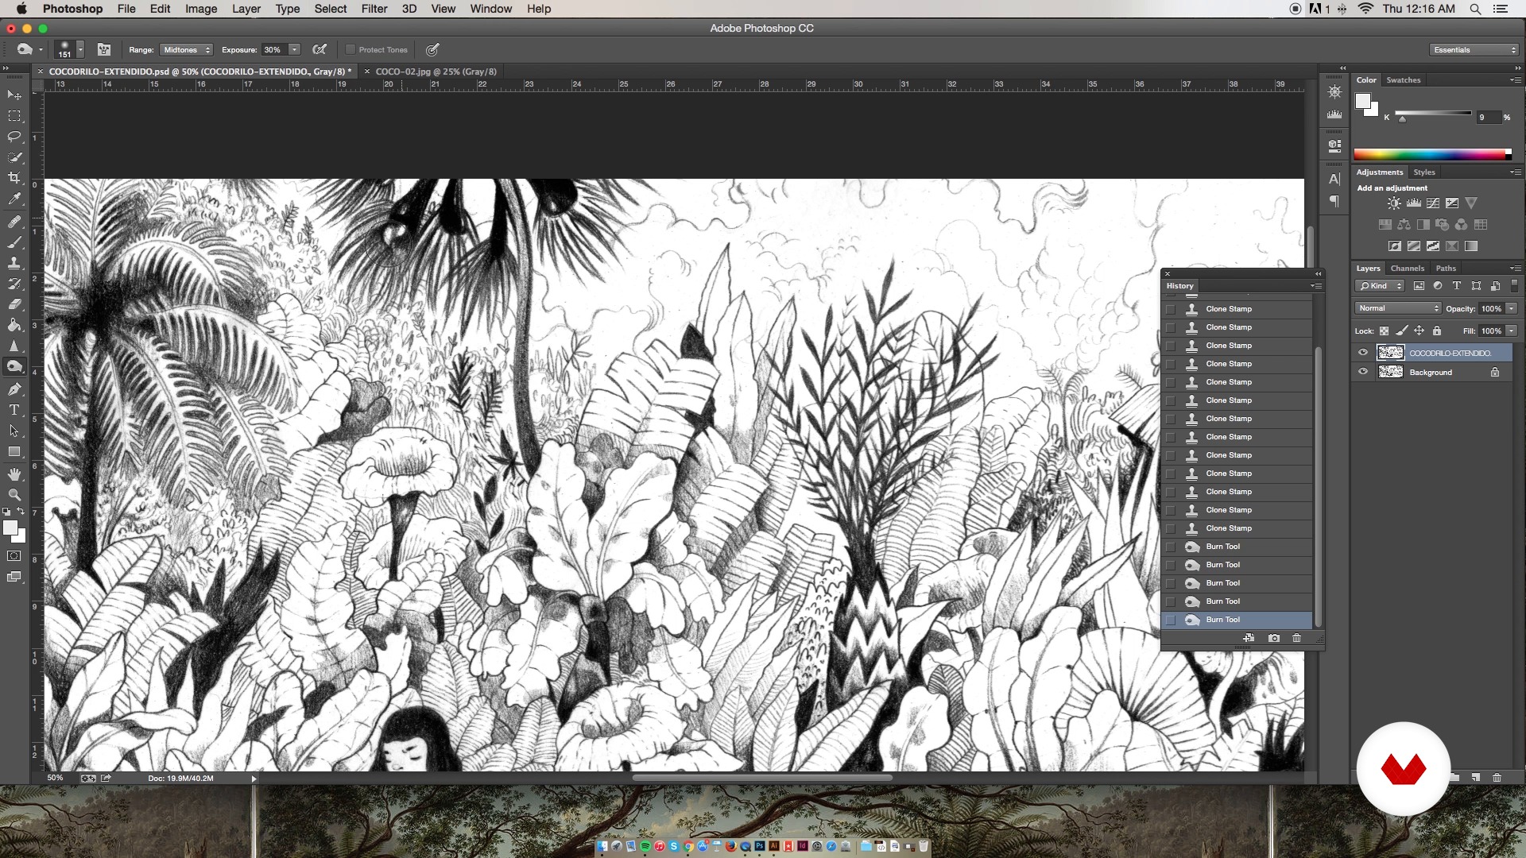Viewport: 1526px width, 858px height.
Task: Toggle Quick Mask mode icon
Action: point(14,556)
